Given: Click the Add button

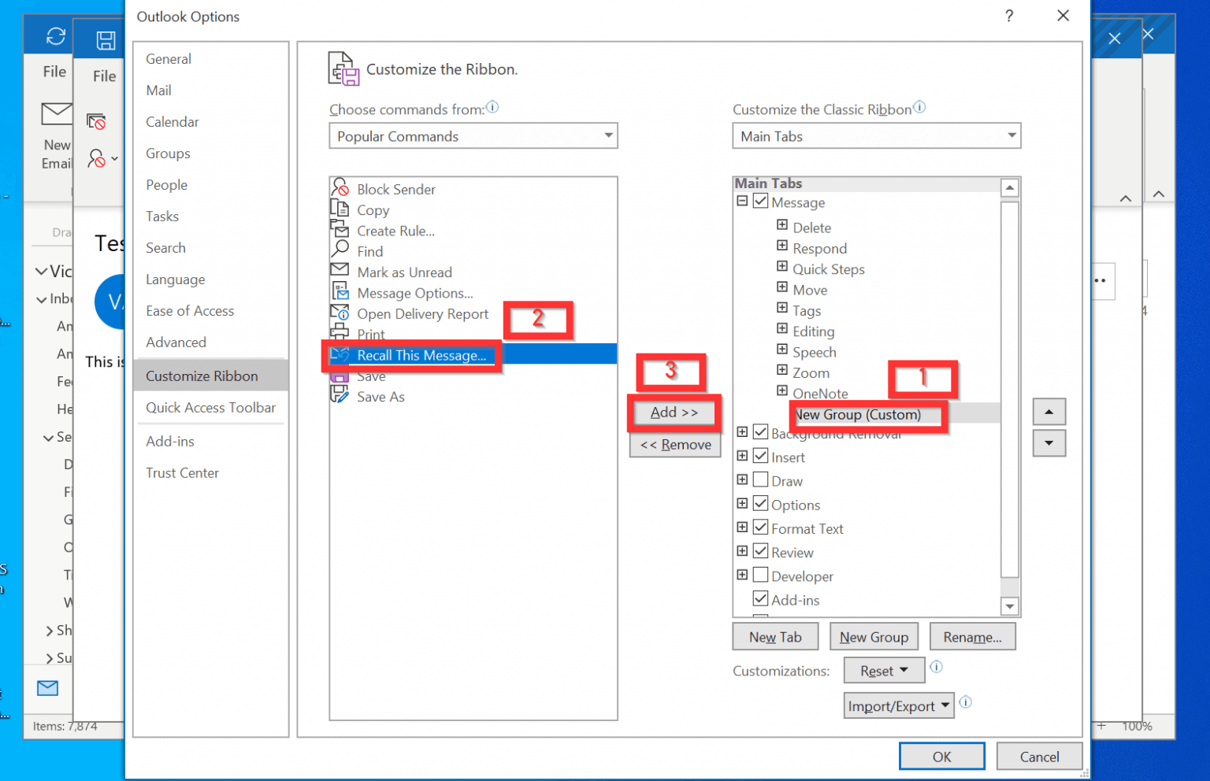Looking at the screenshot, I should (674, 412).
